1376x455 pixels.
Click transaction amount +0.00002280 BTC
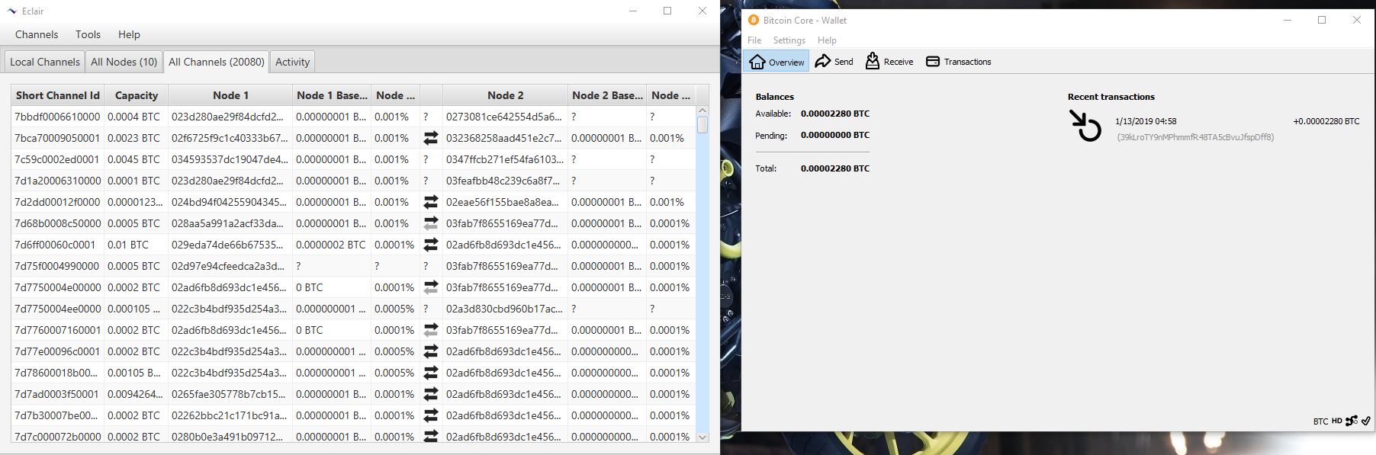(x=1326, y=121)
